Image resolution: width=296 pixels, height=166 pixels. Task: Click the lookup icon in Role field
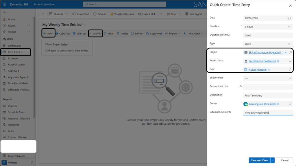pos(290,70)
